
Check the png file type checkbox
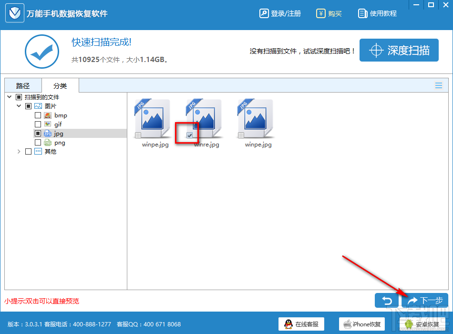38,142
